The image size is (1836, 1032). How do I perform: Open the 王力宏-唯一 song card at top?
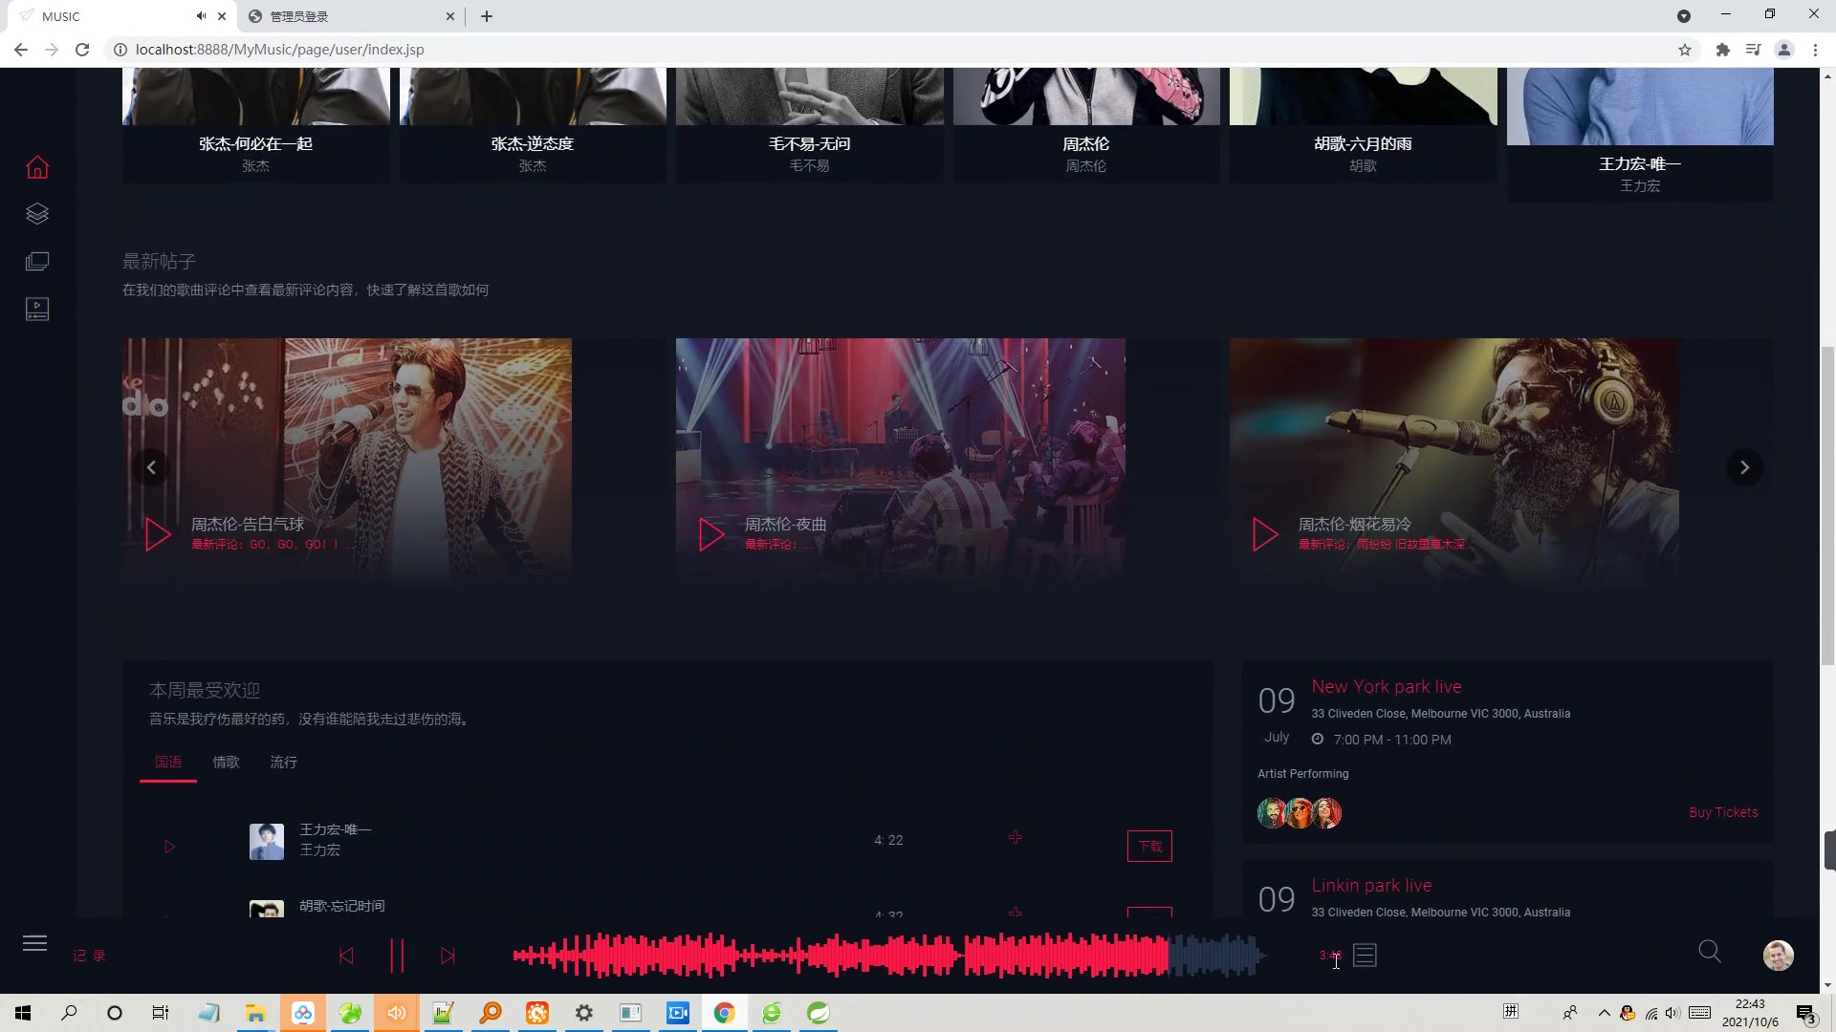pyautogui.click(x=1640, y=134)
